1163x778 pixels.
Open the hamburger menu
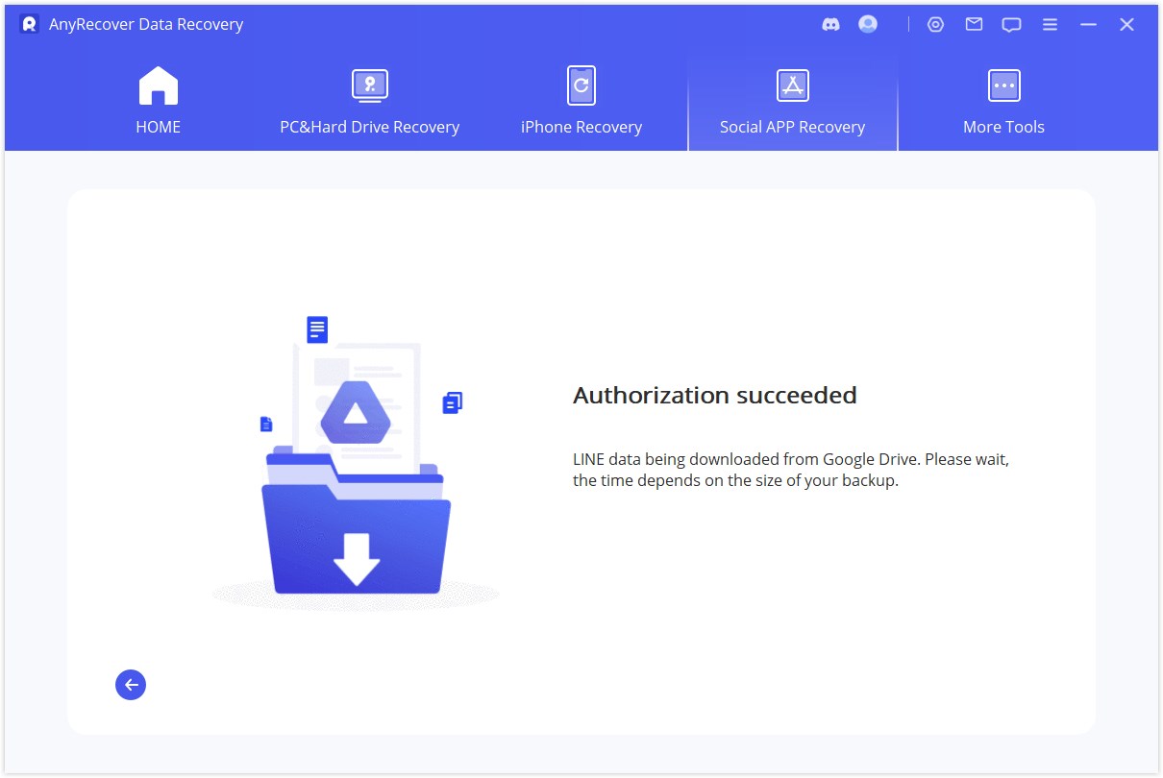(1050, 24)
